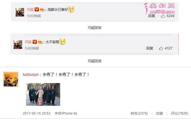Like the comment with 6249 likes

[163, 16]
